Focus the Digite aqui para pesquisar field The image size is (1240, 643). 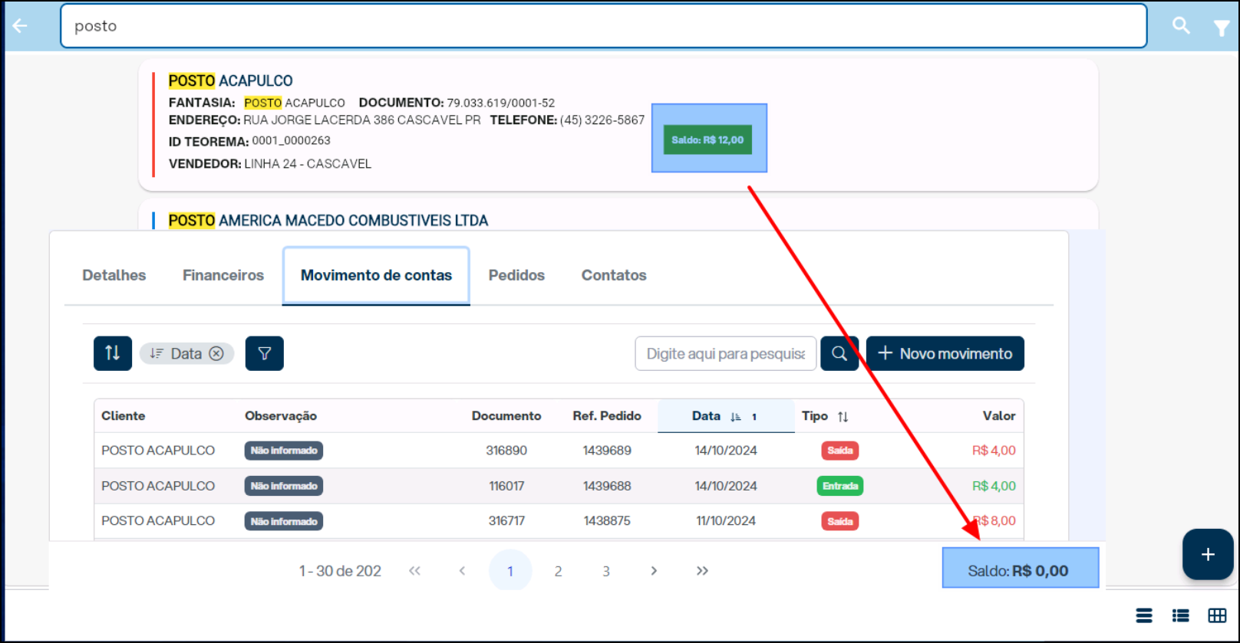[x=726, y=353]
